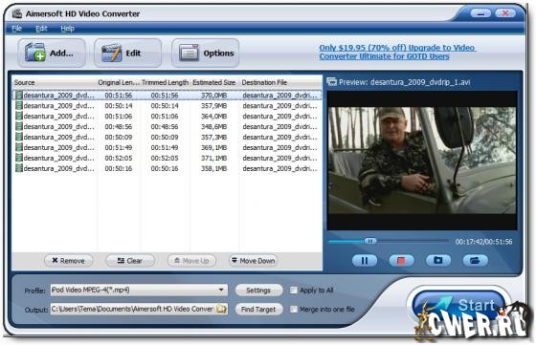The width and height of the screenshot is (536, 345).
Task: Expand the Profile dropdown list
Action: tap(221, 290)
